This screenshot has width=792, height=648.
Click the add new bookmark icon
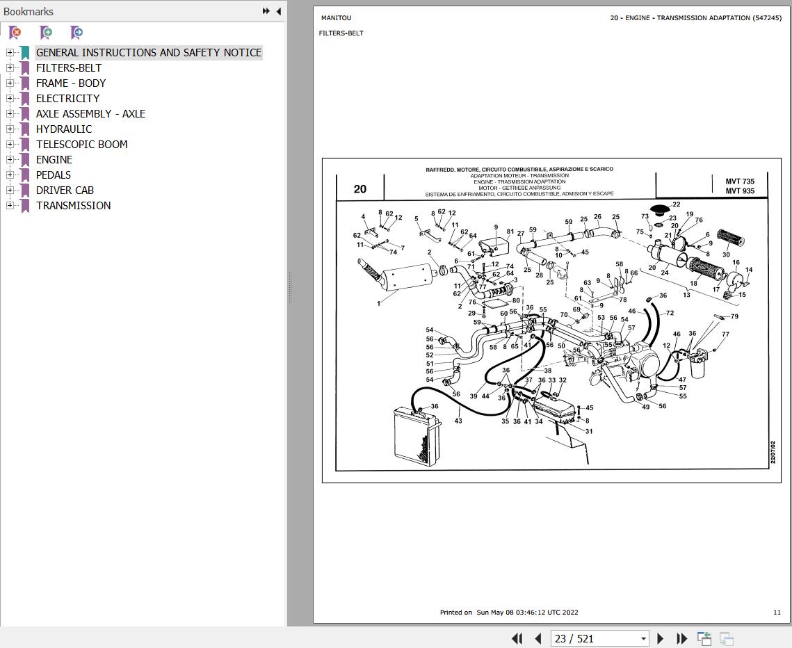click(46, 33)
